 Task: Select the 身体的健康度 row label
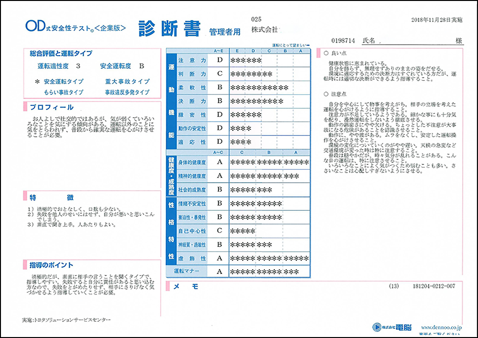pyautogui.click(x=192, y=163)
